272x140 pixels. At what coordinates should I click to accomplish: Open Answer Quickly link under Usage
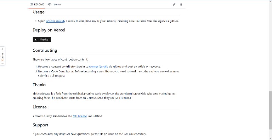click(x=55, y=21)
